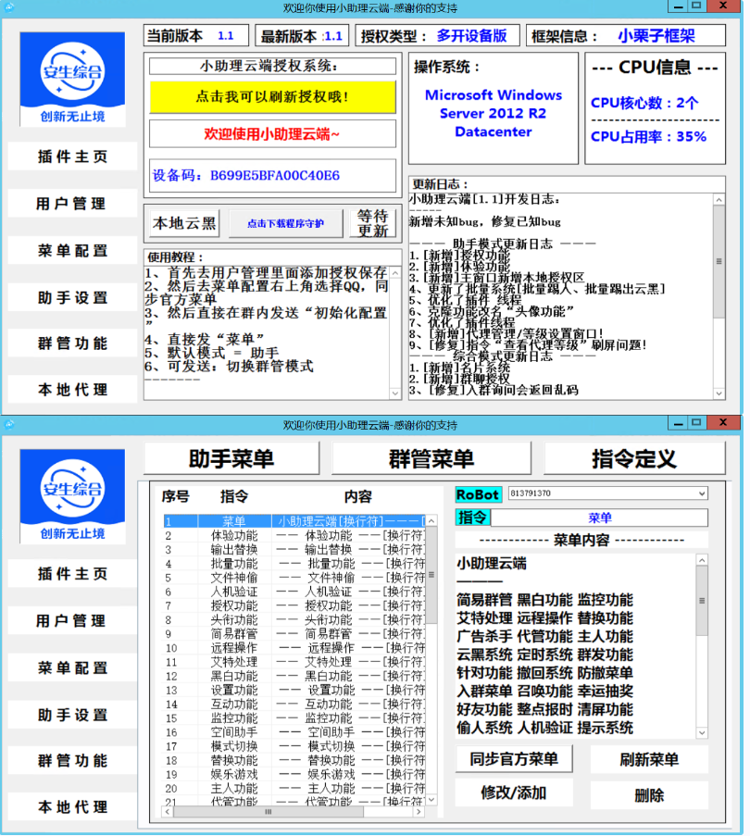Image resolution: width=750 pixels, height=836 pixels.
Task: Open the 用户管理 sidebar panel
Action: click(x=71, y=204)
